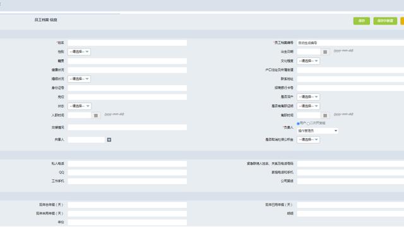
Task: Click the 共享人 input field
Action: (x=86, y=139)
